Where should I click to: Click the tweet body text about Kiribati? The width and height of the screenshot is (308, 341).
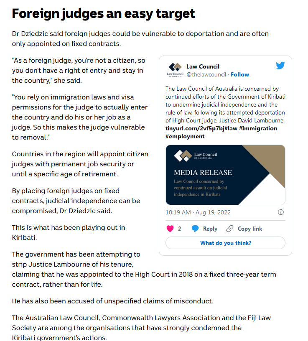point(225,104)
